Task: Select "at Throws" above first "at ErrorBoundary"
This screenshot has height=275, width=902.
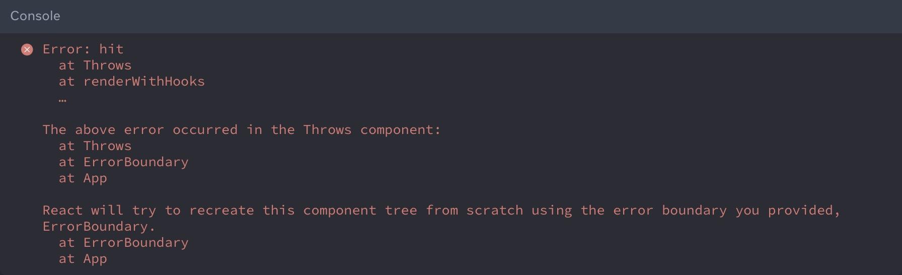Action: click(95, 146)
